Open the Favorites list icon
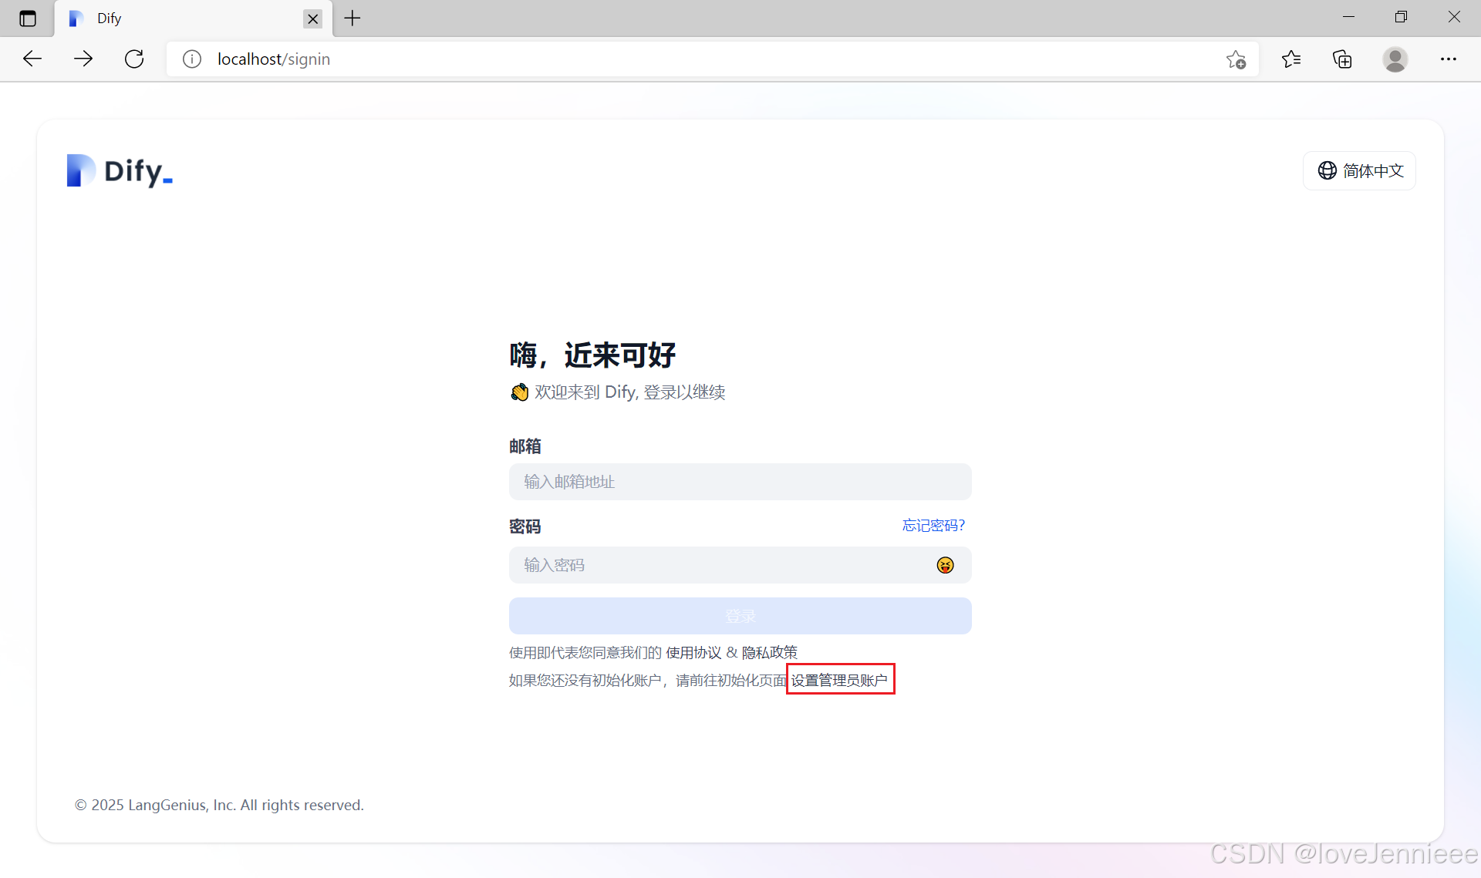This screenshot has width=1481, height=878. coord(1291,59)
